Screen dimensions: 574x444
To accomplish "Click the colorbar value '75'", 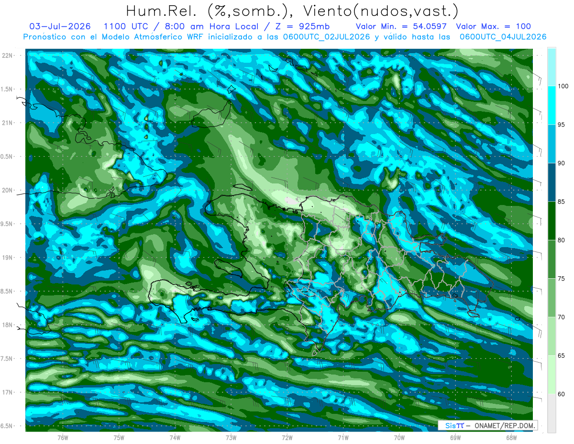I will [x=562, y=279].
